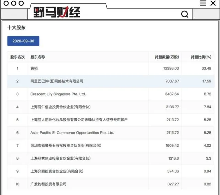Image resolution: width=220 pixels, height=195 pixels.
Task: Click share count 1609.42
Action: click(x=172, y=145)
